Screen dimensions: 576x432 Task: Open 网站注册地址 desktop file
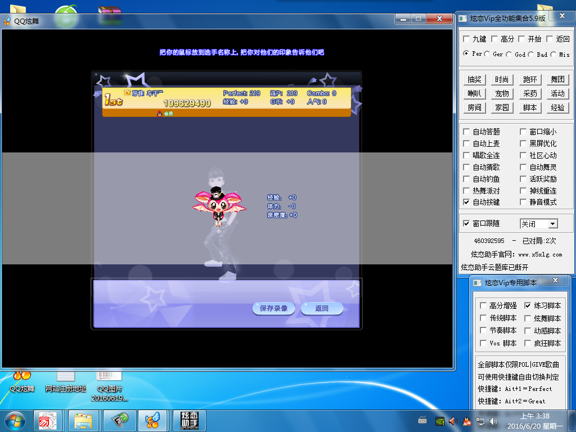click(x=65, y=382)
